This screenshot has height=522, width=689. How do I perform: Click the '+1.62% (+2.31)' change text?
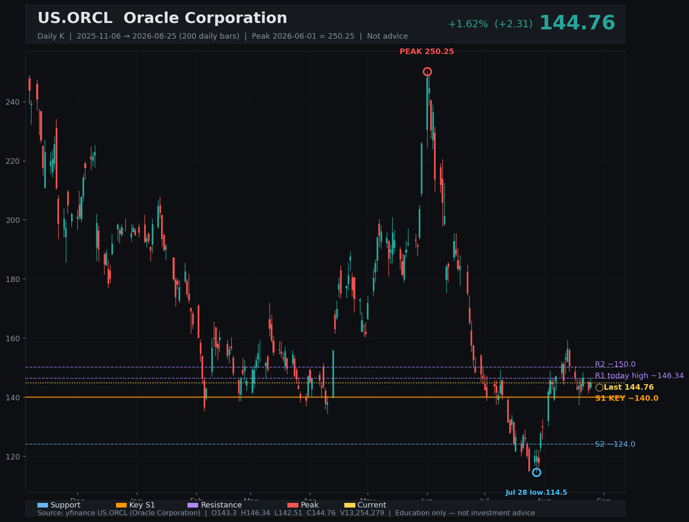coord(490,24)
